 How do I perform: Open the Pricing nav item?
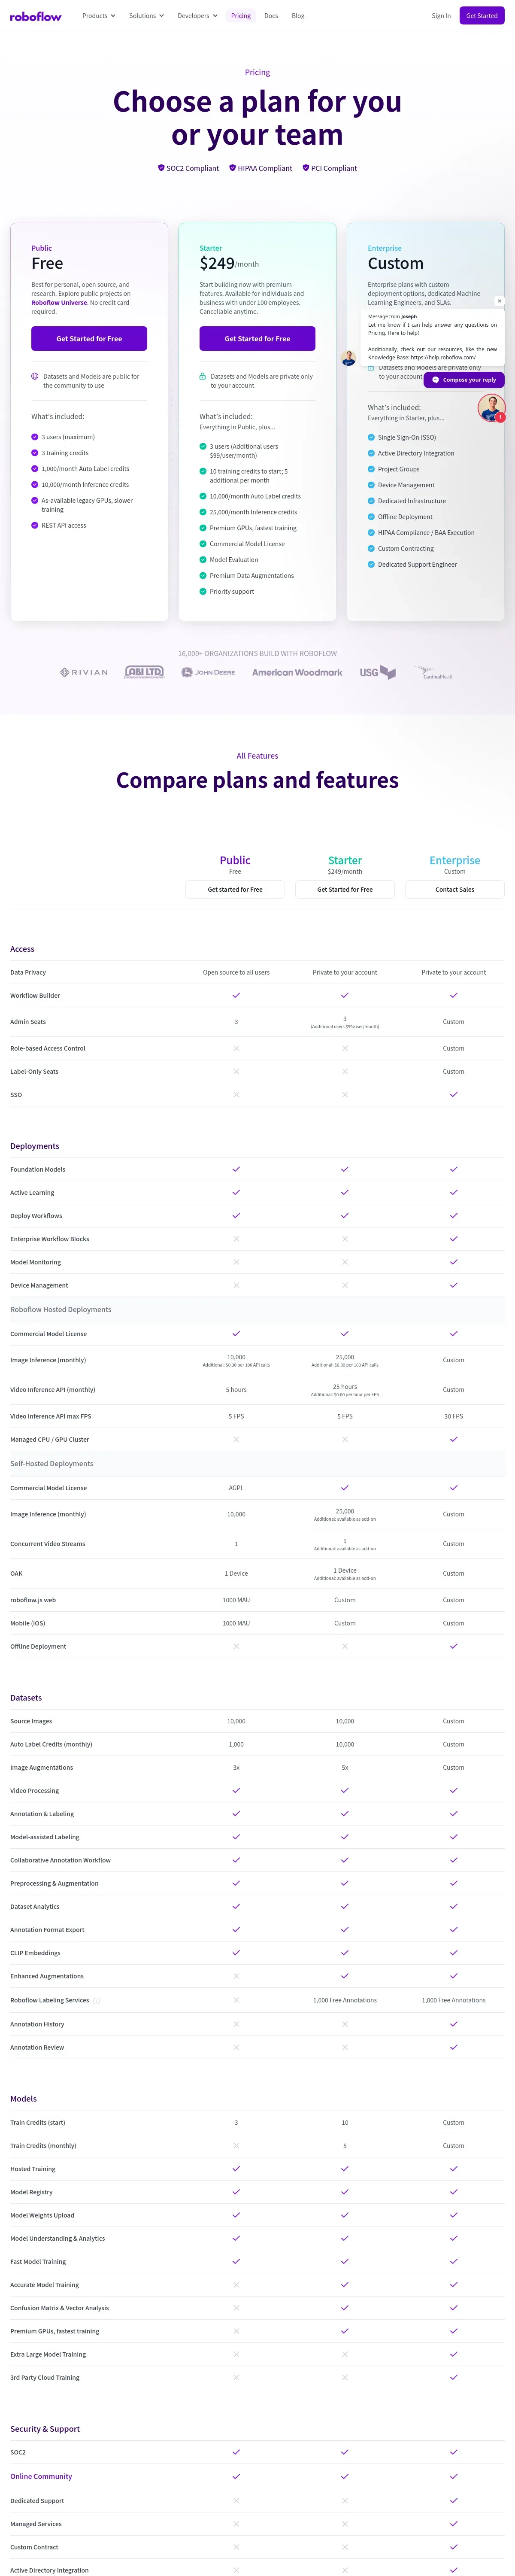click(241, 16)
